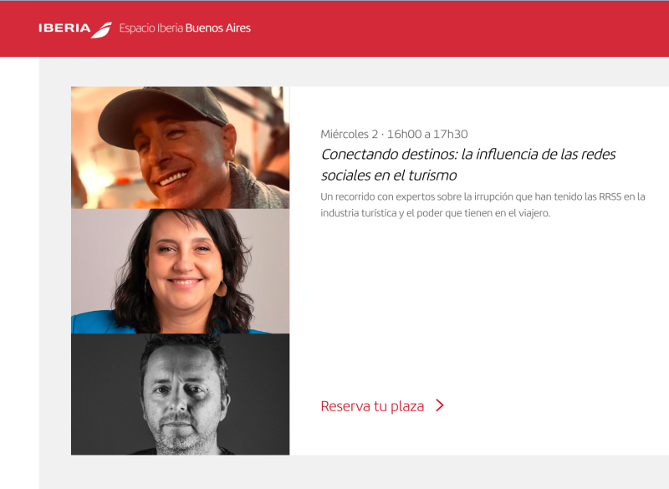Click the Miércoles 2 date text
Screen dimensions: 669x489
(x=349, y=134)
